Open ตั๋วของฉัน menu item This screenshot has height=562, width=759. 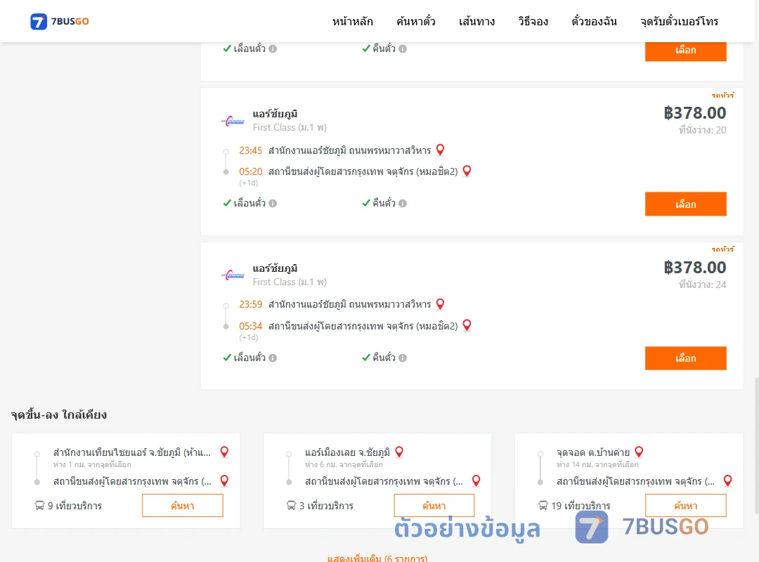tap(594, 21)
